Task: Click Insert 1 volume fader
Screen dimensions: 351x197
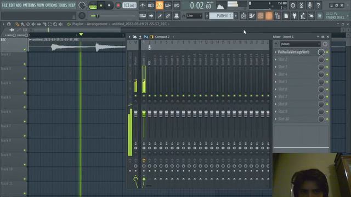Action: tap(144, 113)
